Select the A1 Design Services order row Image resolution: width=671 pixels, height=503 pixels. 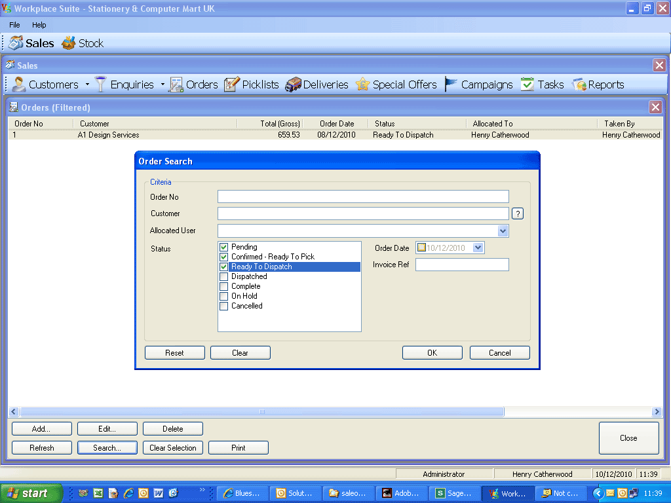click(x=335, y=135)
